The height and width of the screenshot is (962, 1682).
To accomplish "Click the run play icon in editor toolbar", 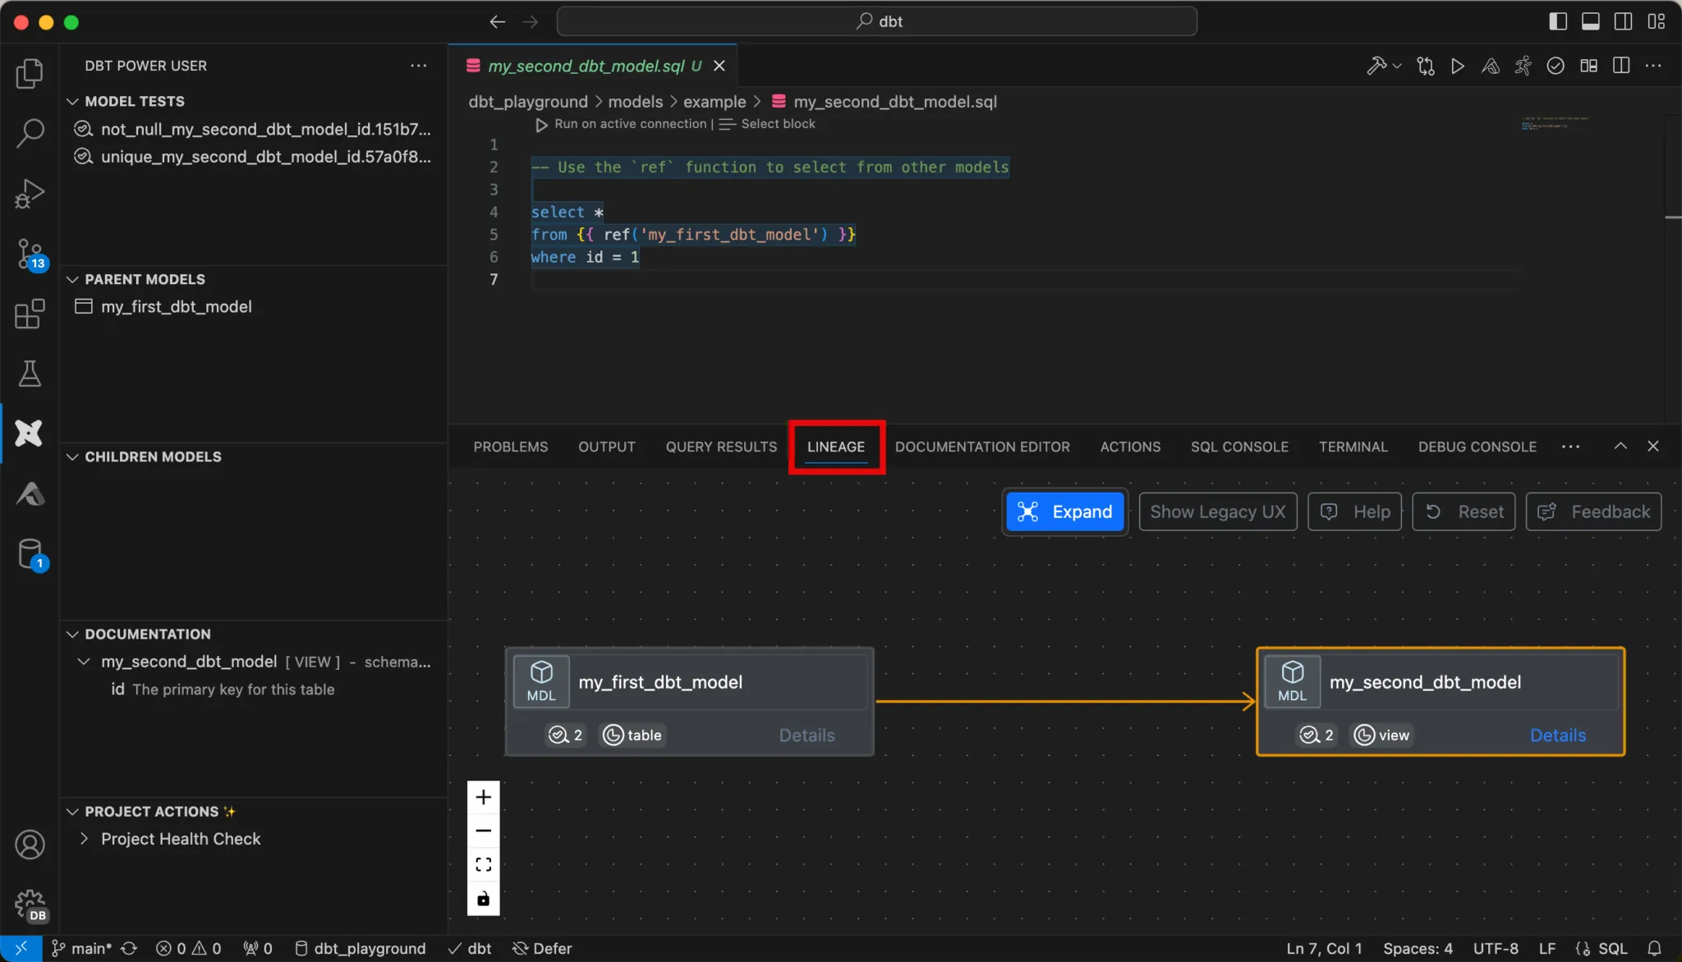I will pos(1457,66).
